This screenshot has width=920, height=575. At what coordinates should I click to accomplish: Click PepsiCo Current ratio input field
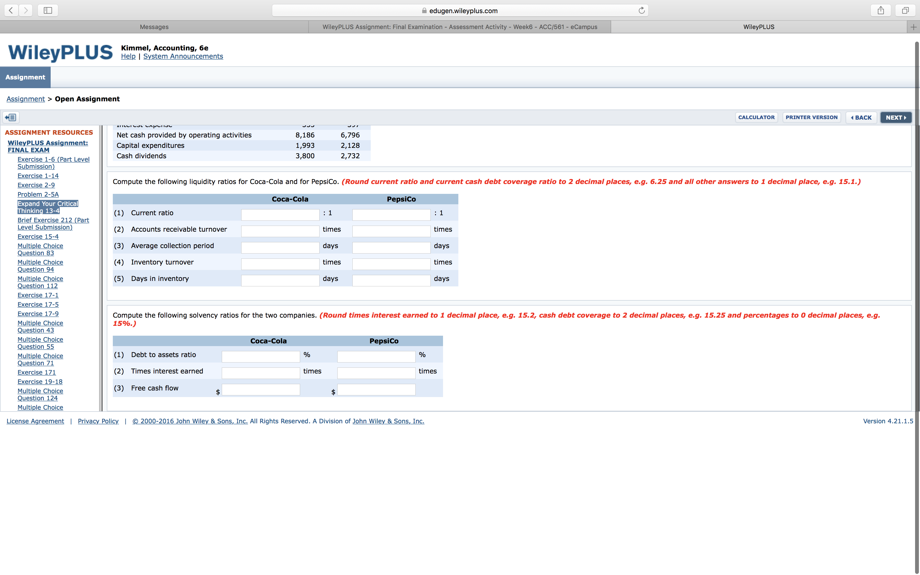pyautogui.click(x=391, y=215)
